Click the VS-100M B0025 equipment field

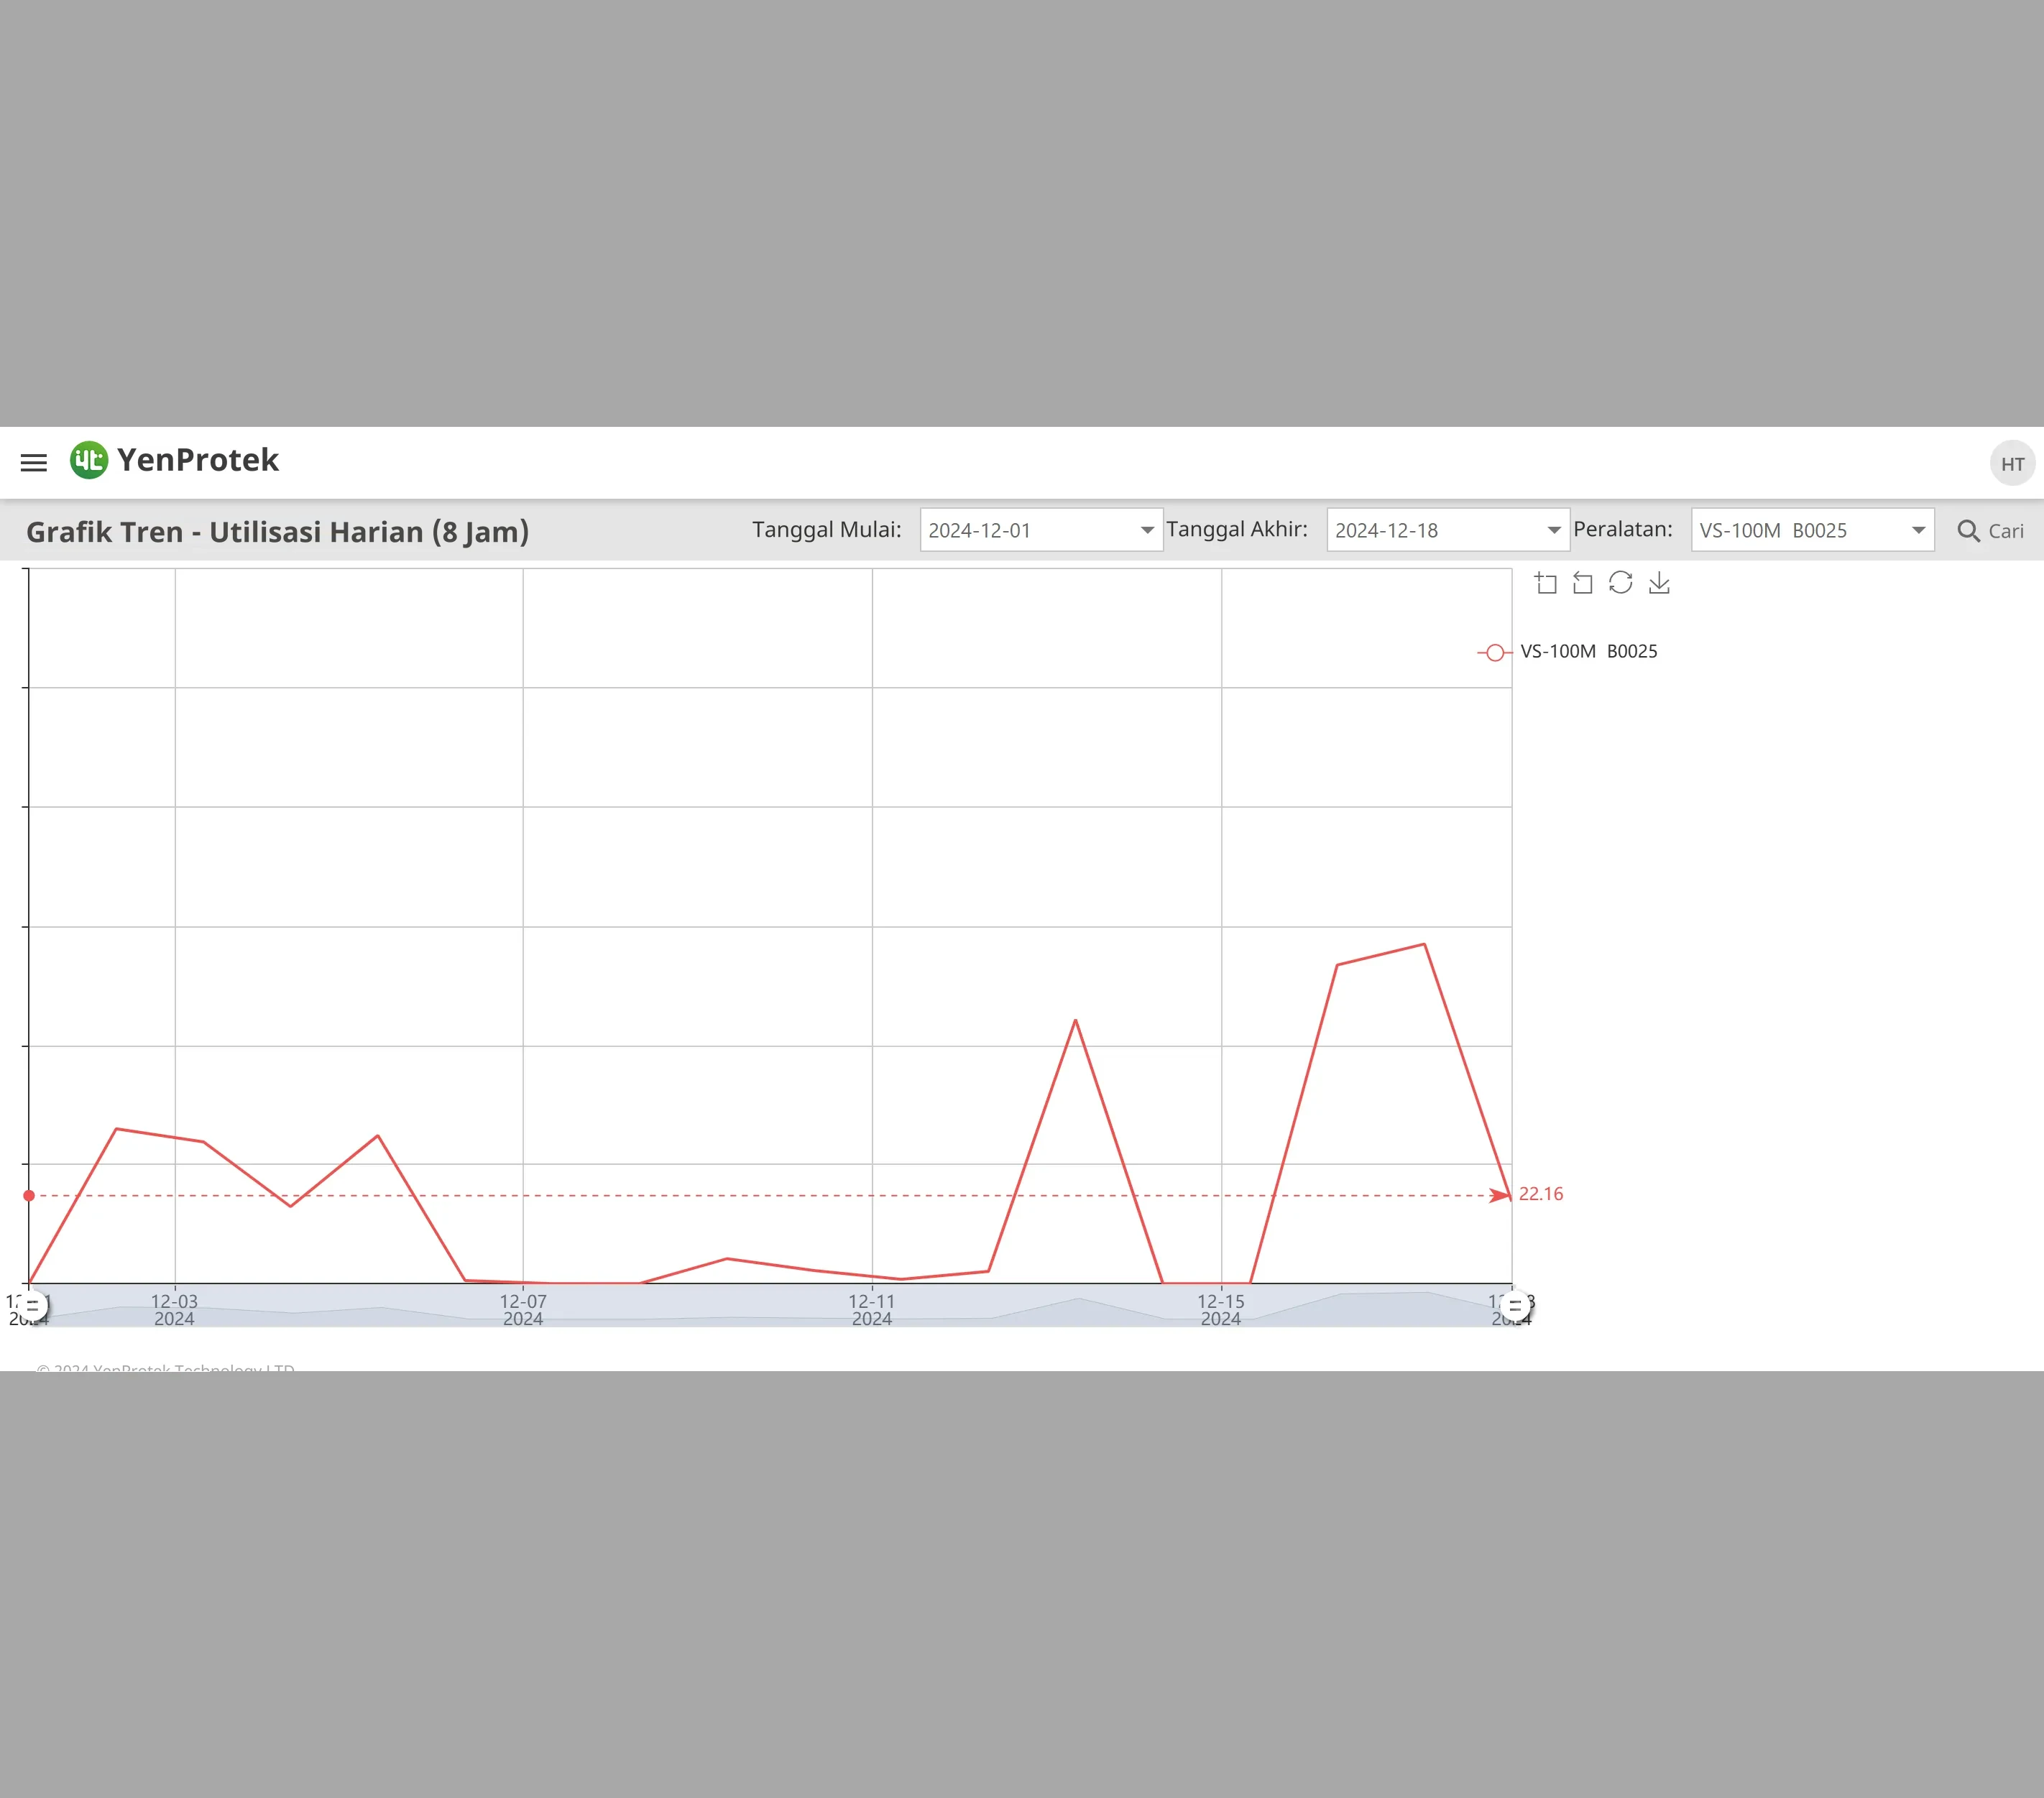1812,530
